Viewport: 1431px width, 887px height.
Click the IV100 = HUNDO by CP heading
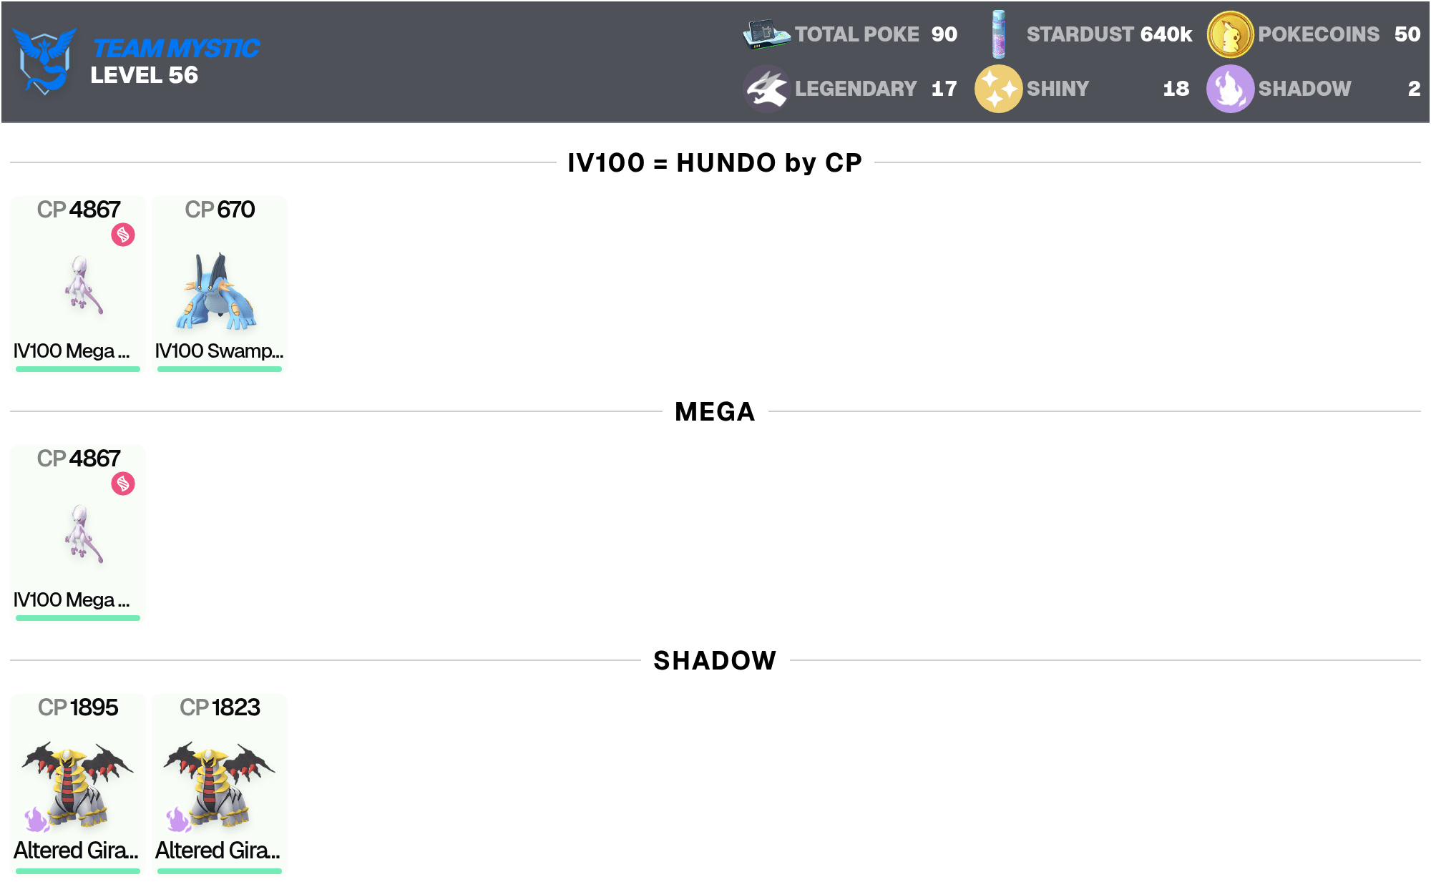tap(715, 162)
